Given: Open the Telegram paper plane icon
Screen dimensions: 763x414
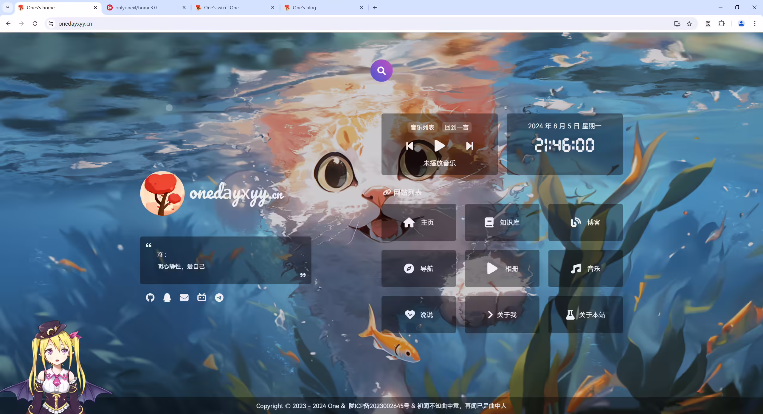Looking at the screenshot, I should click(x=219, y=297).
